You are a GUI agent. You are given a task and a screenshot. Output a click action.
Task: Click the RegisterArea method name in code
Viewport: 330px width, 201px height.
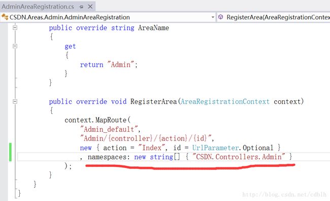[x=153, y=101]
